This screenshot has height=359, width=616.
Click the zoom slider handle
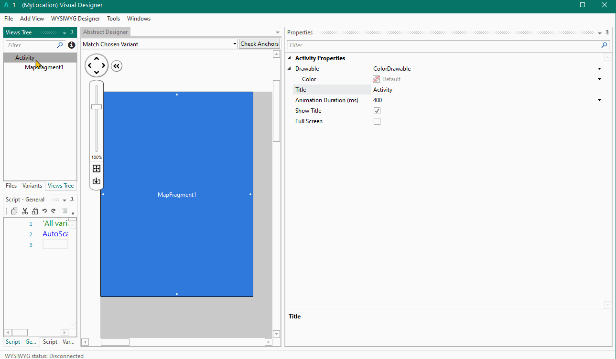point(97,106)
